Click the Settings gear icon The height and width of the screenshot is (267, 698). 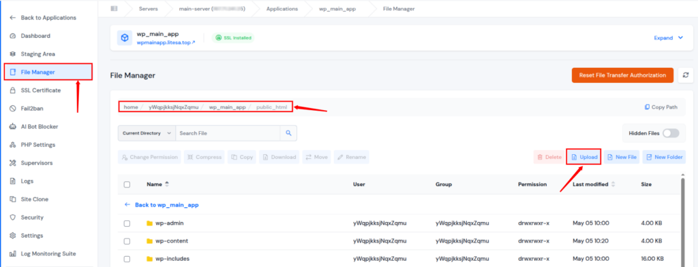pos(12,236)
